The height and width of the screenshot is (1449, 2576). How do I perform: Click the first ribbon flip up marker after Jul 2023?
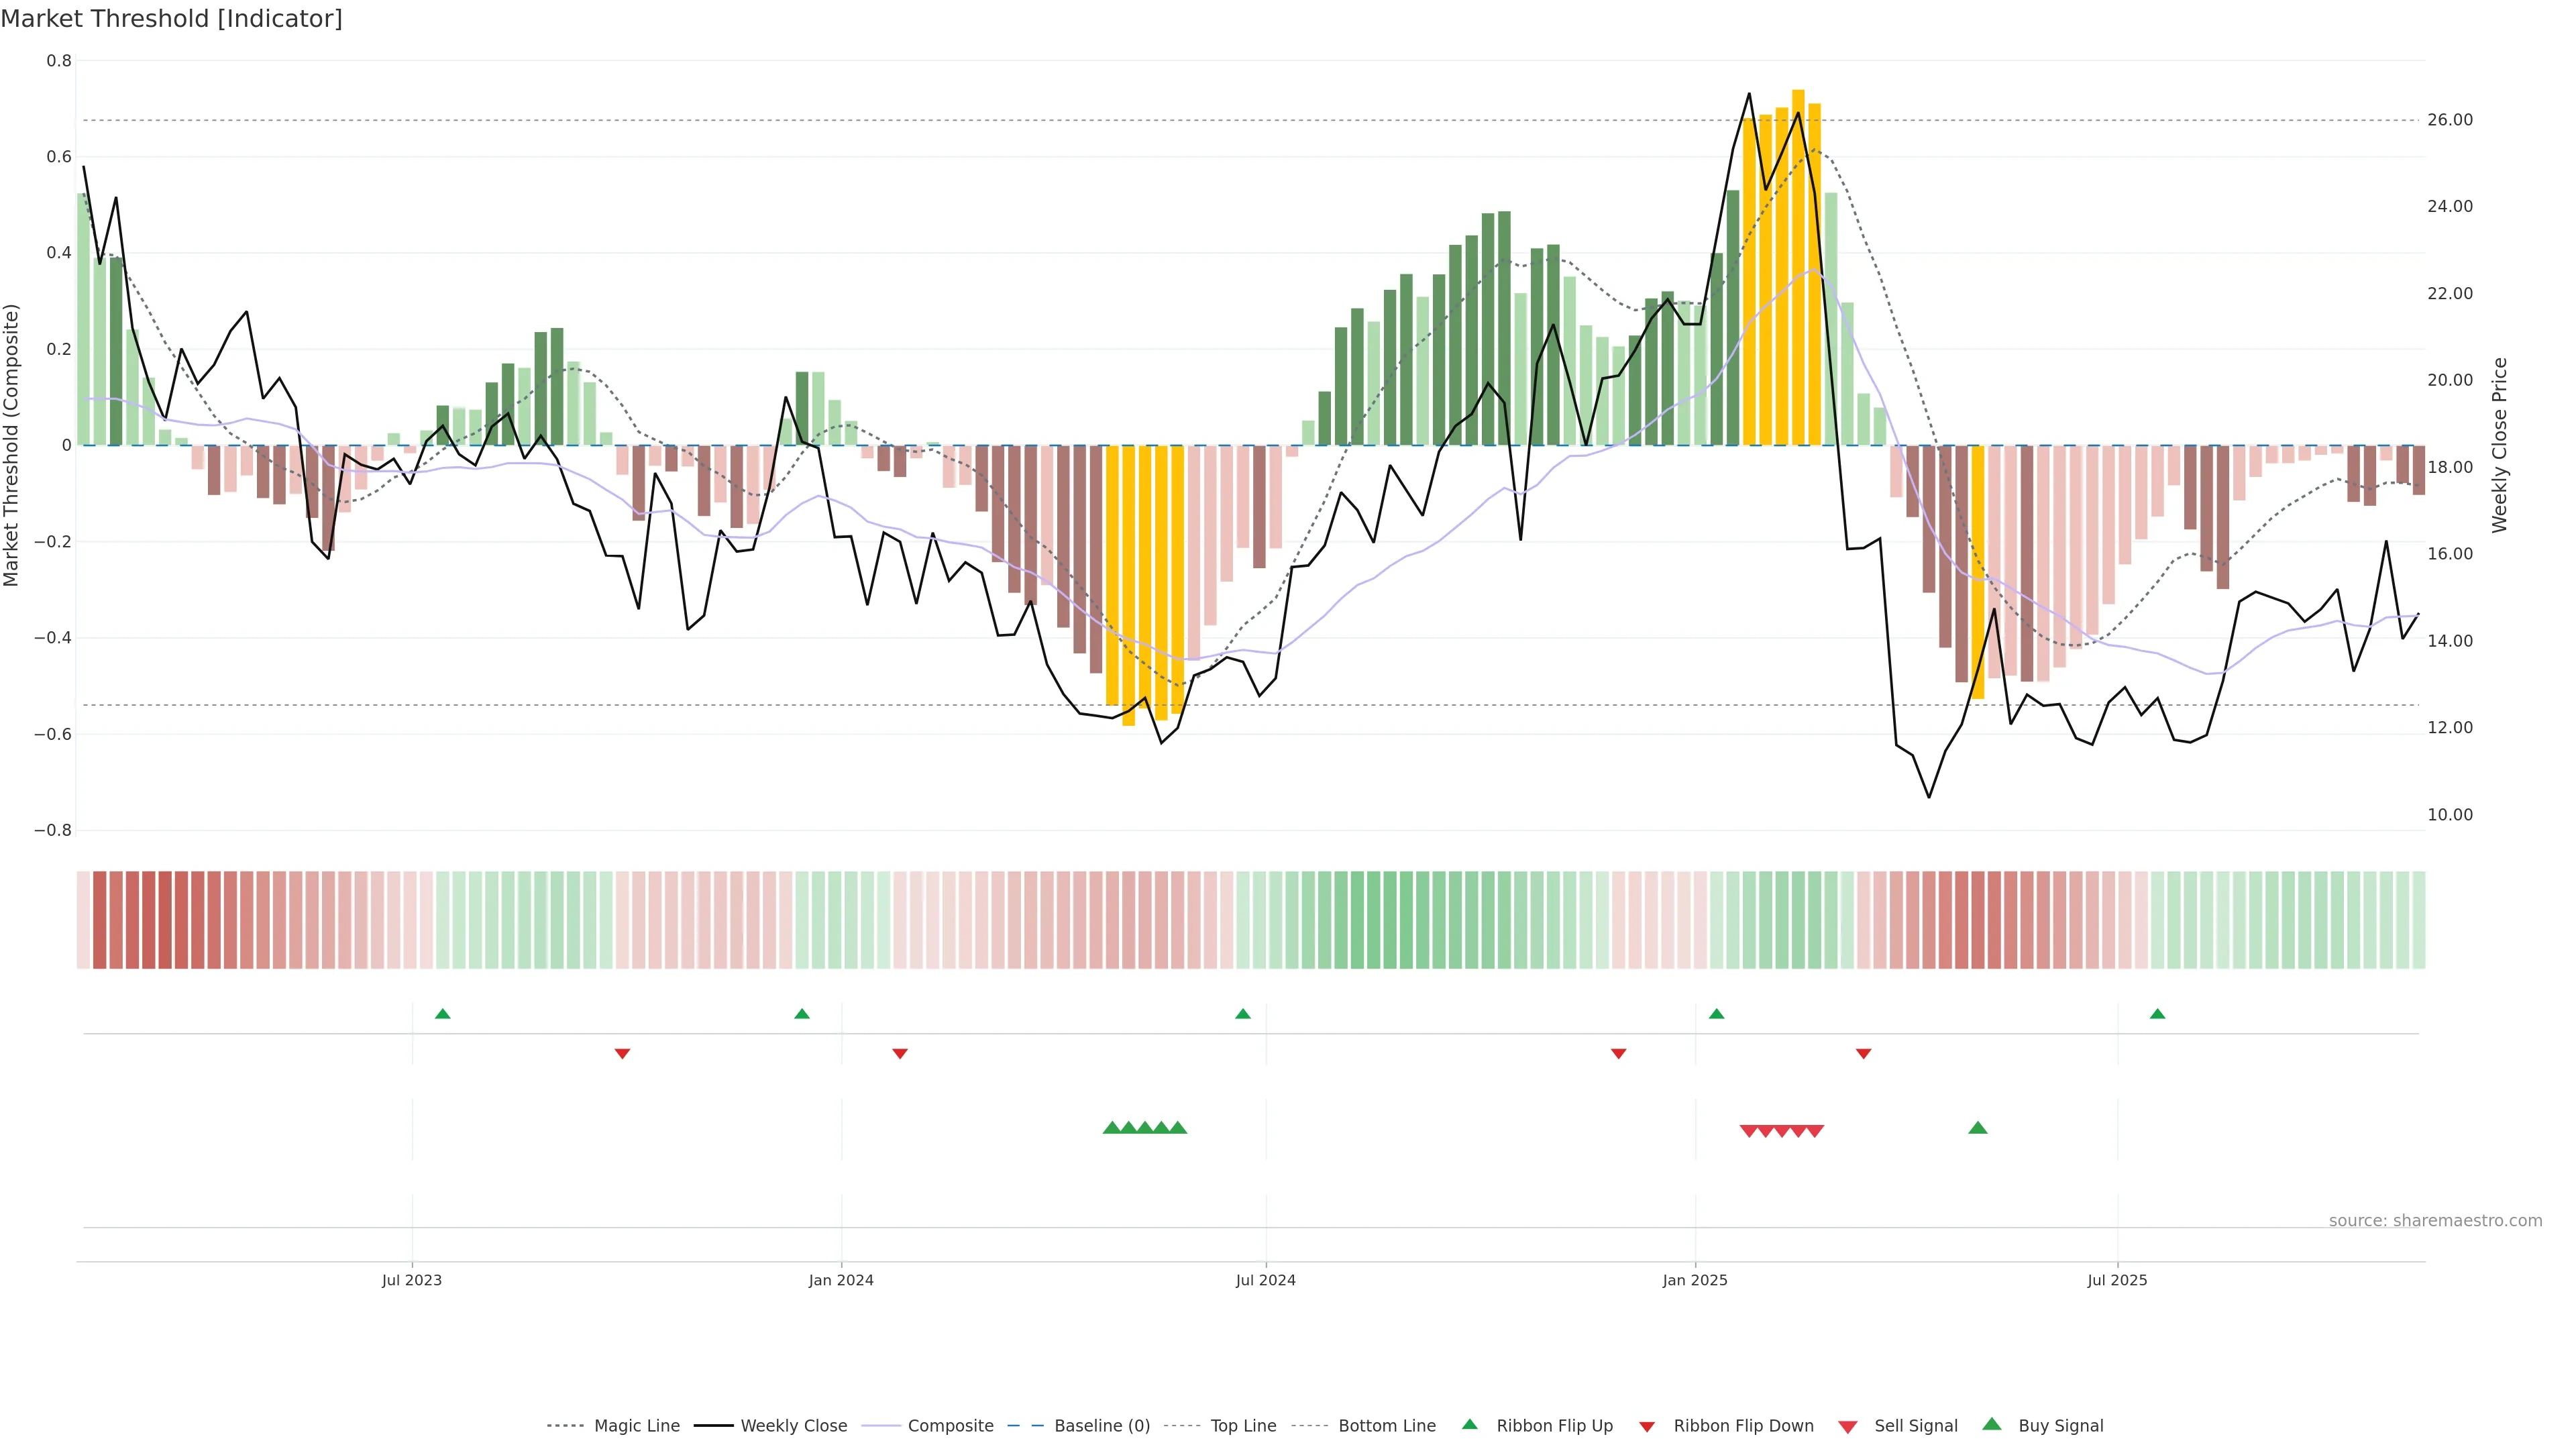click(443, 1014)
